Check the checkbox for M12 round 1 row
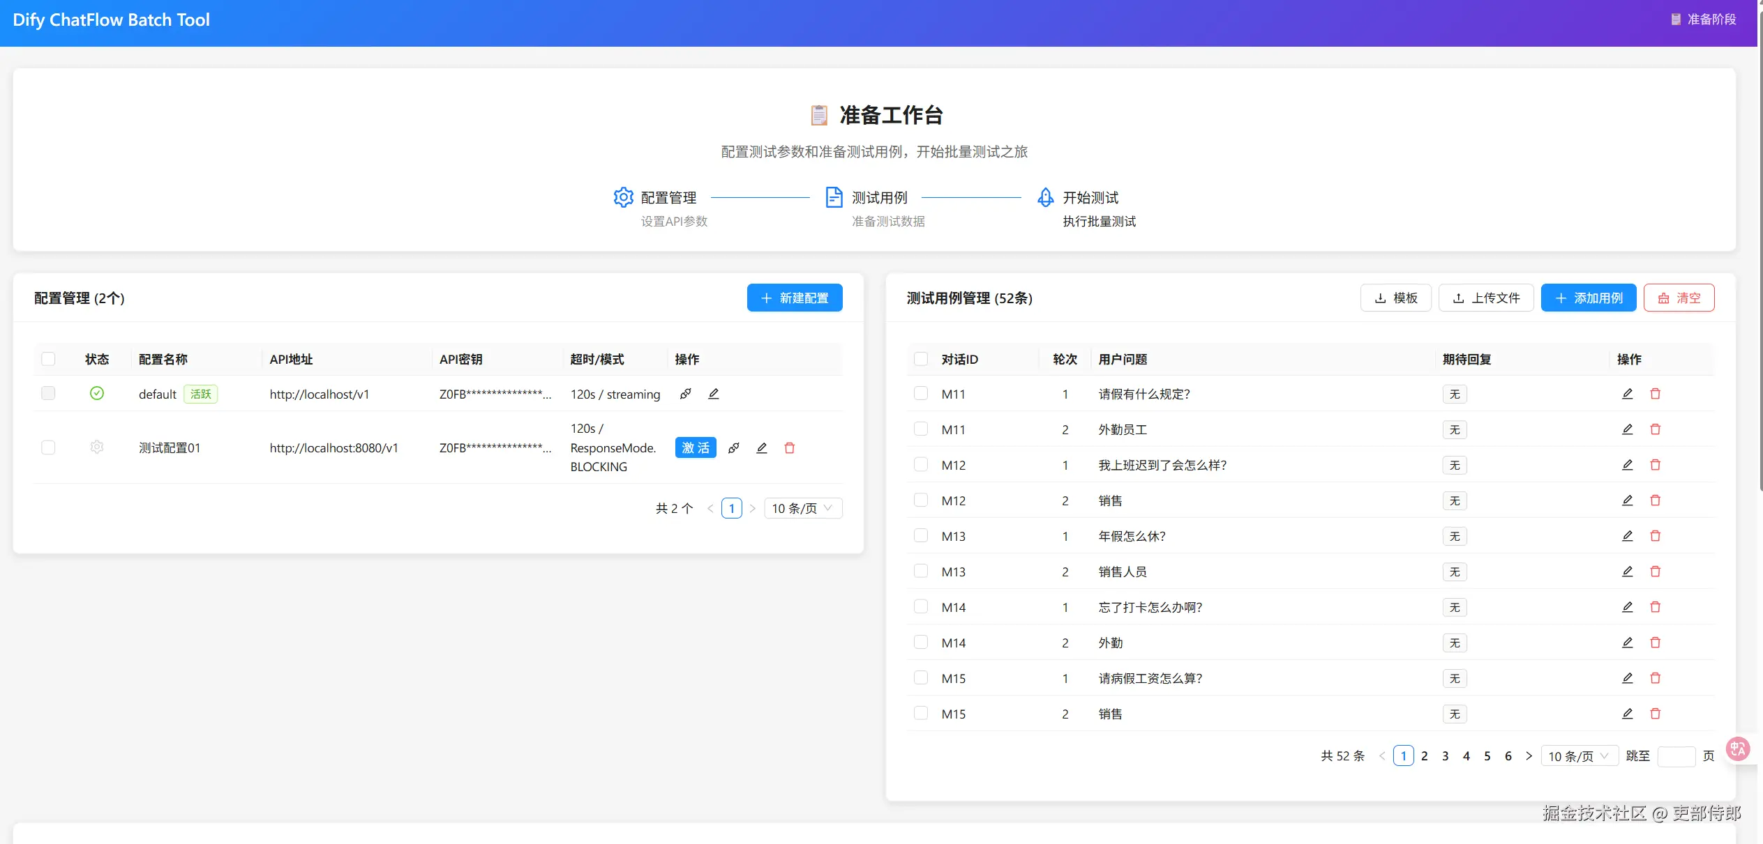1763x844 pixels. pyautogui.click(x=921, y=464)
